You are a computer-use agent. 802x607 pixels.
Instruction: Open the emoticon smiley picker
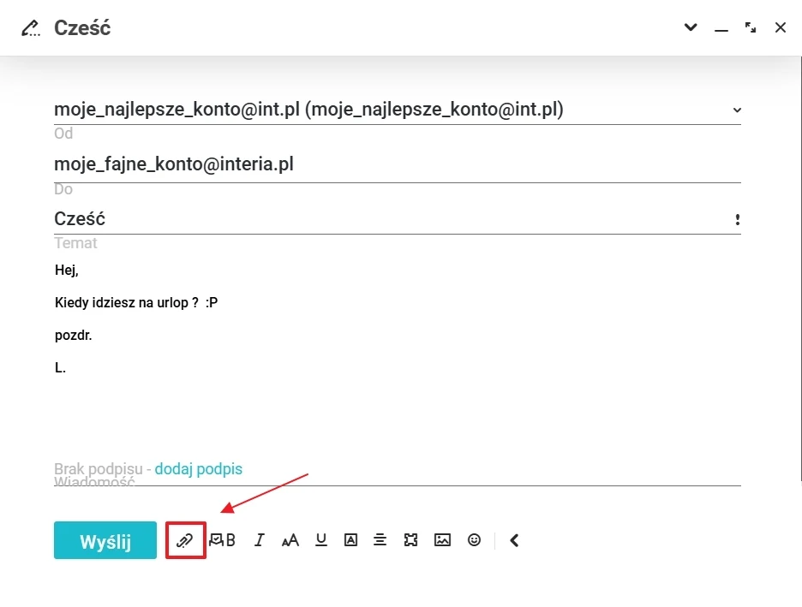(474, 540)
